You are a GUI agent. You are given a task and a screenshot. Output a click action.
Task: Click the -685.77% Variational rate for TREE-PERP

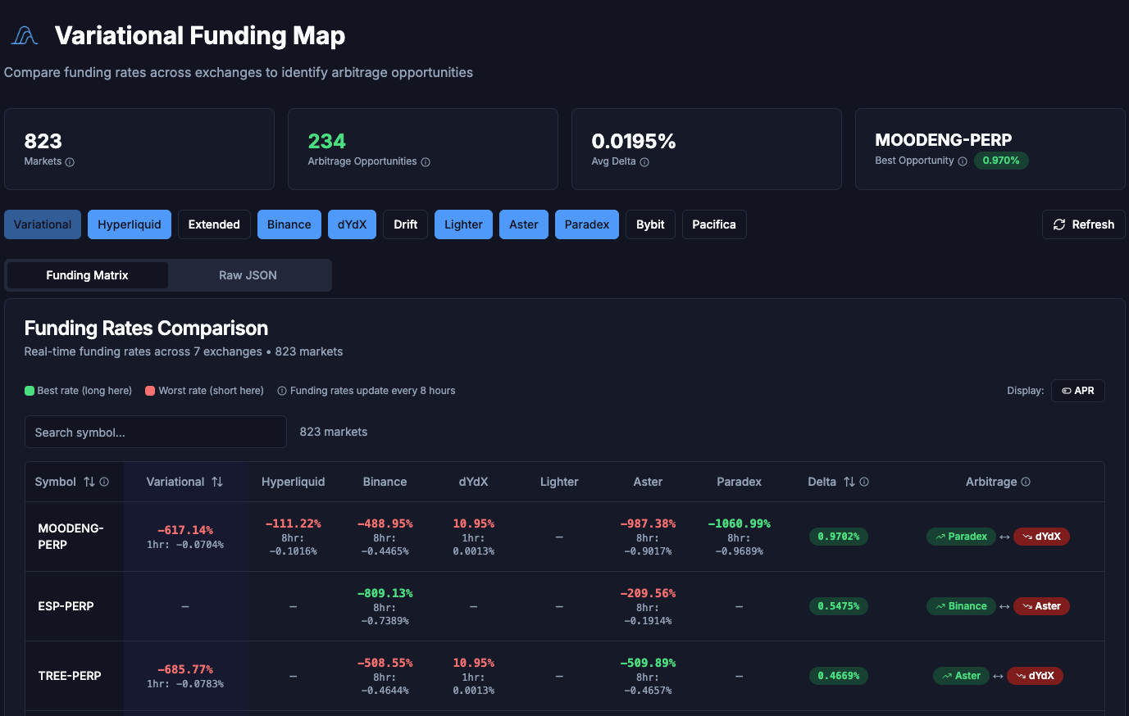[185, 669]
